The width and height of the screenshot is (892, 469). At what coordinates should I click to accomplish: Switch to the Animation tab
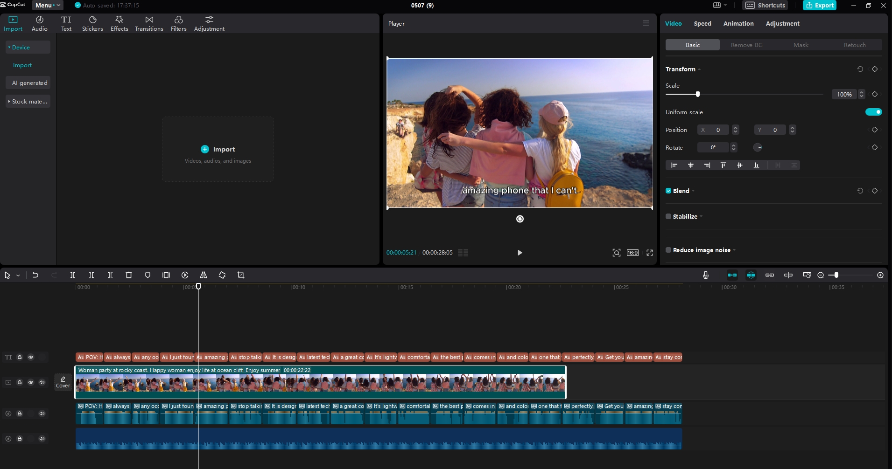pos(738,23)
